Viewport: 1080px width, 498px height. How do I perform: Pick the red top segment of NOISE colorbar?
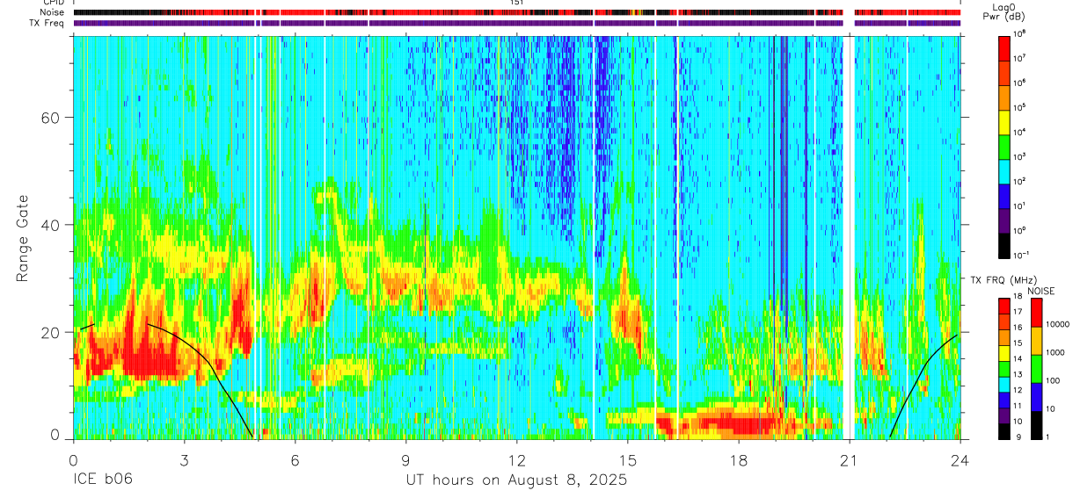coord(1036,313)
